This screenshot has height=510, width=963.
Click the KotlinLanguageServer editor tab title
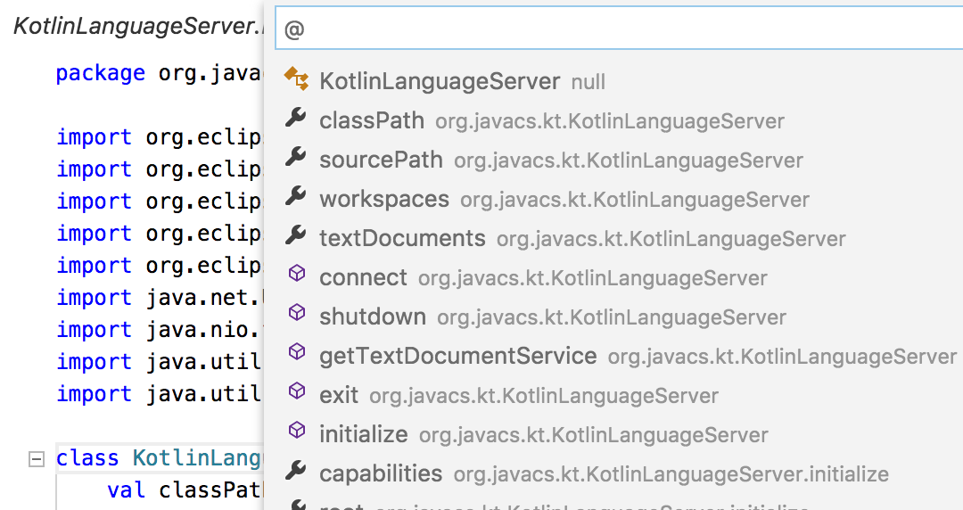[138, 26]
